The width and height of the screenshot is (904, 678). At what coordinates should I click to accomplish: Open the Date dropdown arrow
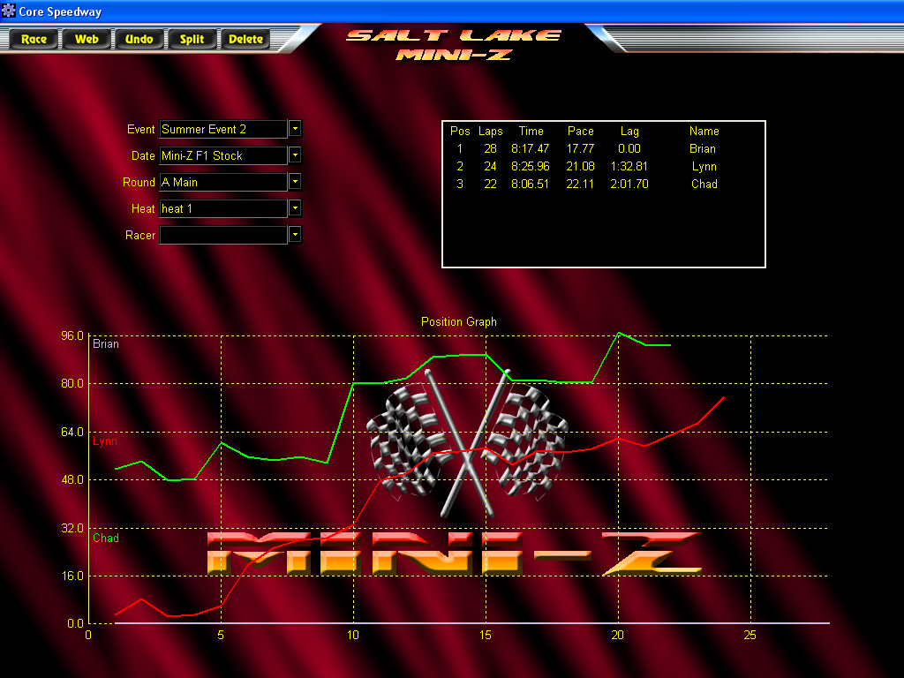coord(295,155)
